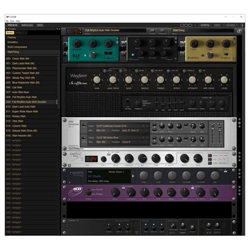Click the Wah pedal first top knob
250x250 pixels.
77,44
